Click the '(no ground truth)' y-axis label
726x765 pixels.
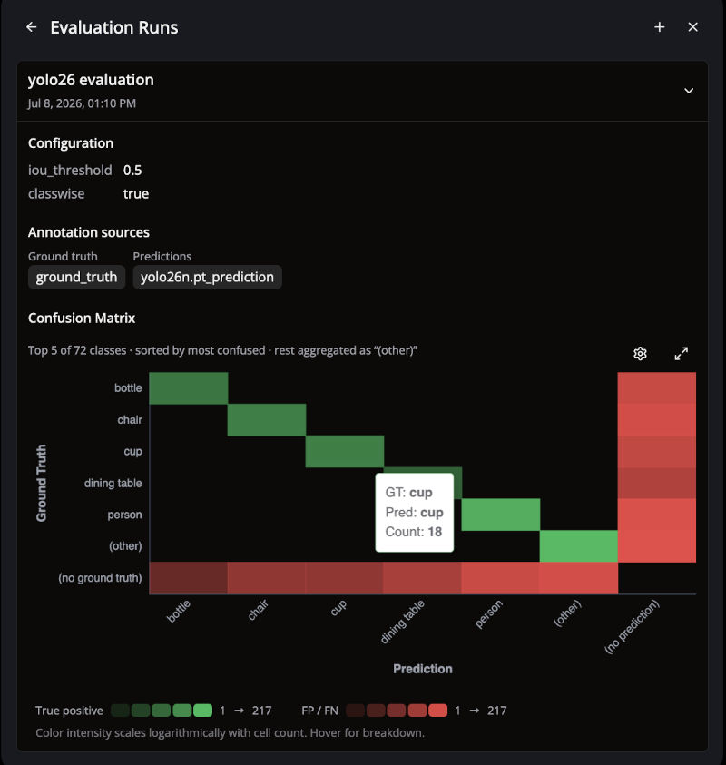tap(100, 578)
